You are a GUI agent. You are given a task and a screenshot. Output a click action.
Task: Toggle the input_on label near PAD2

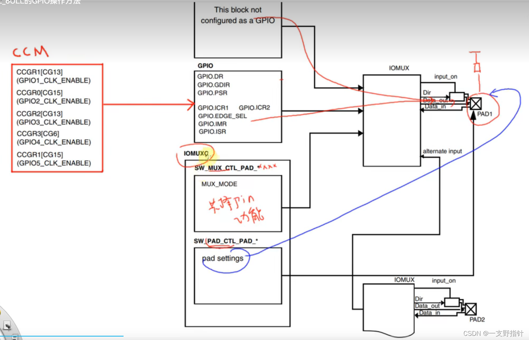pos(443,280)
